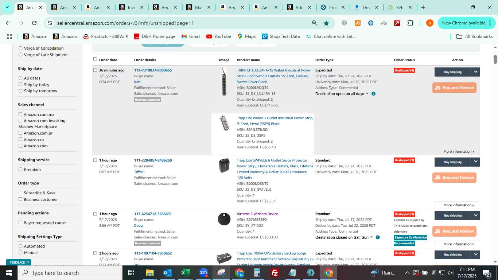Check the Amazon.com.mx sales channel
This screenshot has height=280, width=498.
tap(20, 114)
